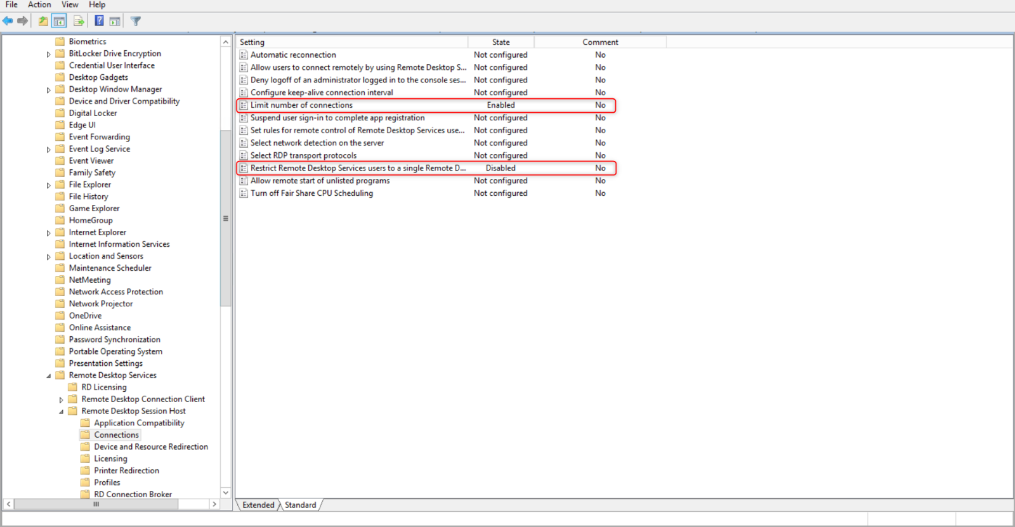Screen dimensions: 1015x527
Task: Click policy icon beside Turn off Fair Share CPU Scheduling
Action: [244, 193]
